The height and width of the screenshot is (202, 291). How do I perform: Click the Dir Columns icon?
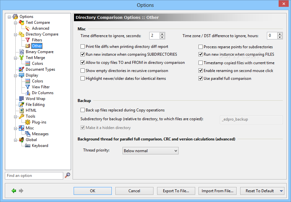(x=28, y=93)
